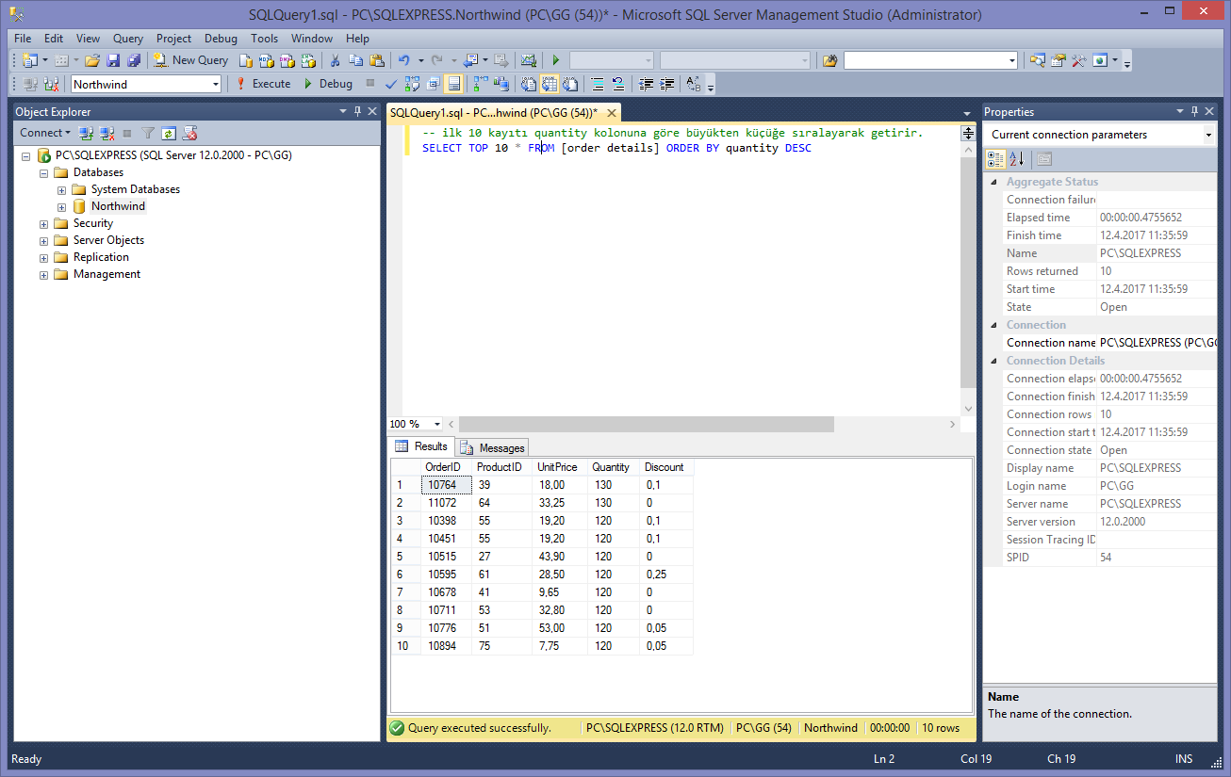Click Disconnect icon in Object Explorer

tap(107, 133)
